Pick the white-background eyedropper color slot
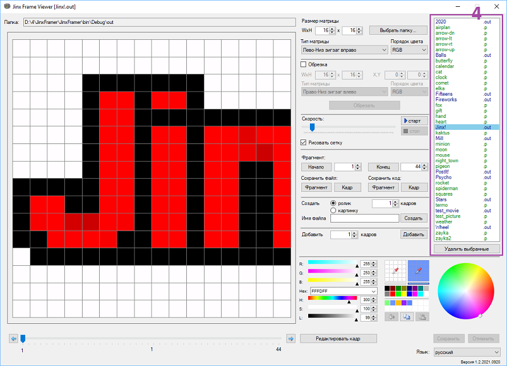The height and width of the screenshot is (366, 507). click(395, 271)
